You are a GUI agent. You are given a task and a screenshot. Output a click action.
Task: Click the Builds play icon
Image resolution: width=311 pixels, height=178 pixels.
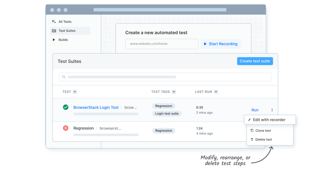(54, 40)
